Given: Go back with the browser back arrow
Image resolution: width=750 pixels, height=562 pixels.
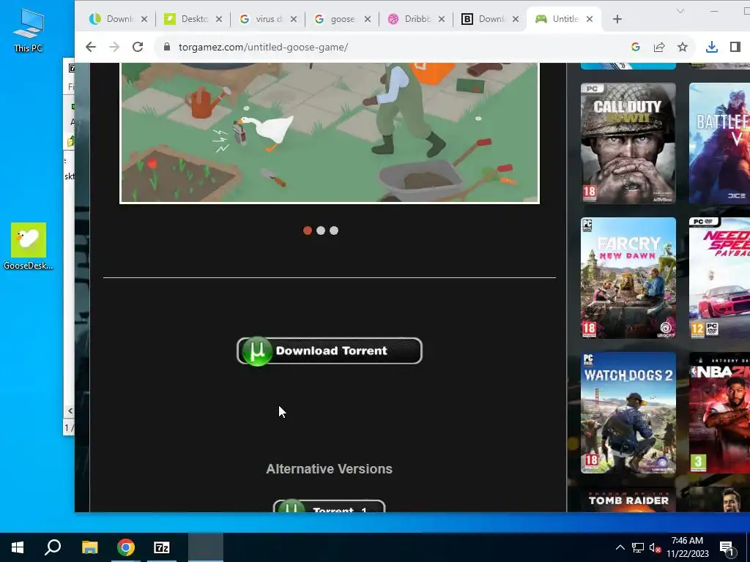Looking at the screenshot, I should coord(90,47).
